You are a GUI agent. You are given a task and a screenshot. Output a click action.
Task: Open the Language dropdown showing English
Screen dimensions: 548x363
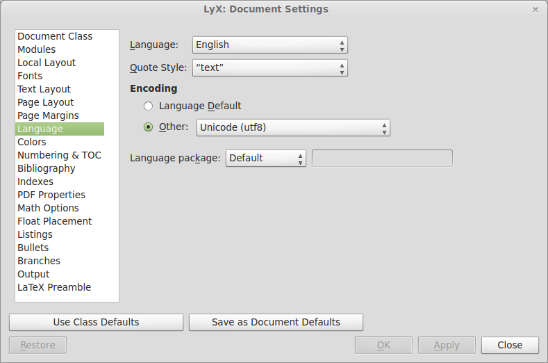(269, 45)
